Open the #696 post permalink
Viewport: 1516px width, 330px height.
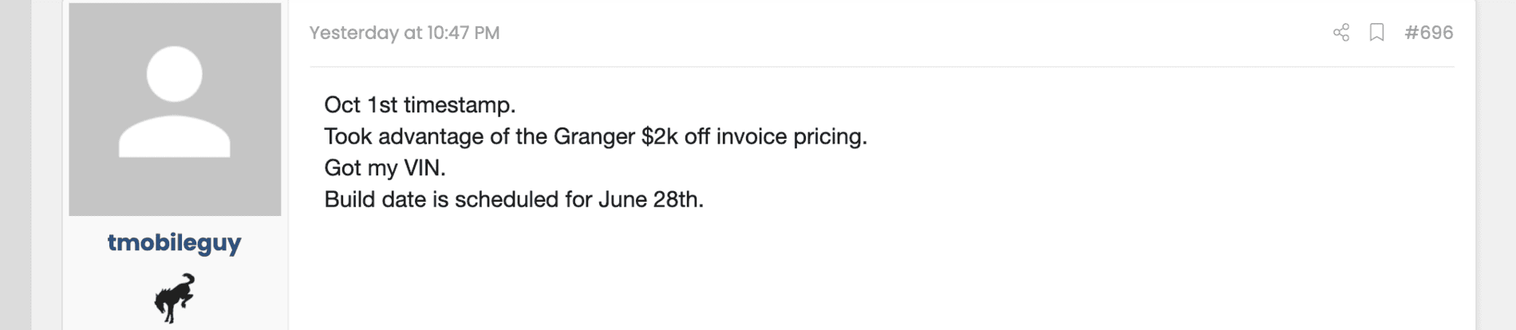point(1428,33)
